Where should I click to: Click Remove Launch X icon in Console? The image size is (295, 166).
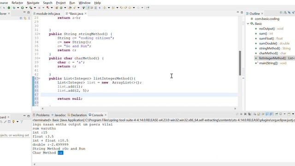pos(245,114)
